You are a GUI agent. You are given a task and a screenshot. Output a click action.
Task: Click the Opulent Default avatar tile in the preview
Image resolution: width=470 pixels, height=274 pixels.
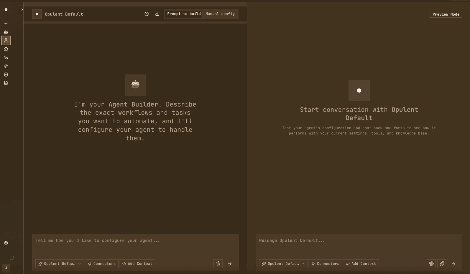(359, 90)
